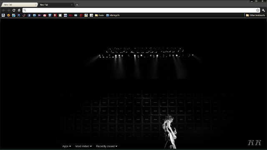The image size is (267, 150).
Task: Go back with the back arrow
Action: coord(3,10)
